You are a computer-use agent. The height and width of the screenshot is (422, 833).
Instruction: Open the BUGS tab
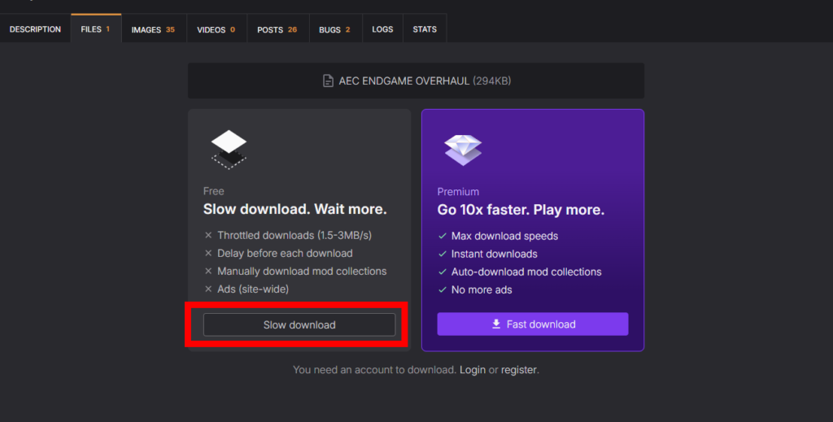pos(334,29)
